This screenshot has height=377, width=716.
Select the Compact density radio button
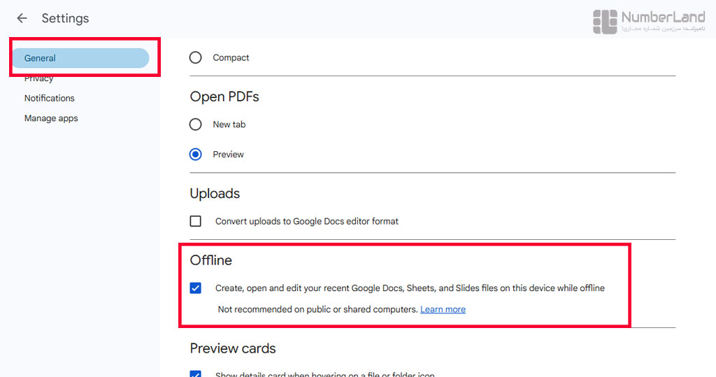pyautogui.click(x=196, y=57)
